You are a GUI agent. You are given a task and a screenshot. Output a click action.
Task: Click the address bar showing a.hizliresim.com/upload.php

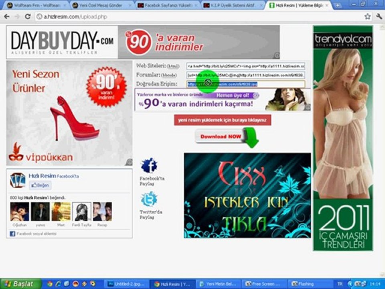pos(199,17)
